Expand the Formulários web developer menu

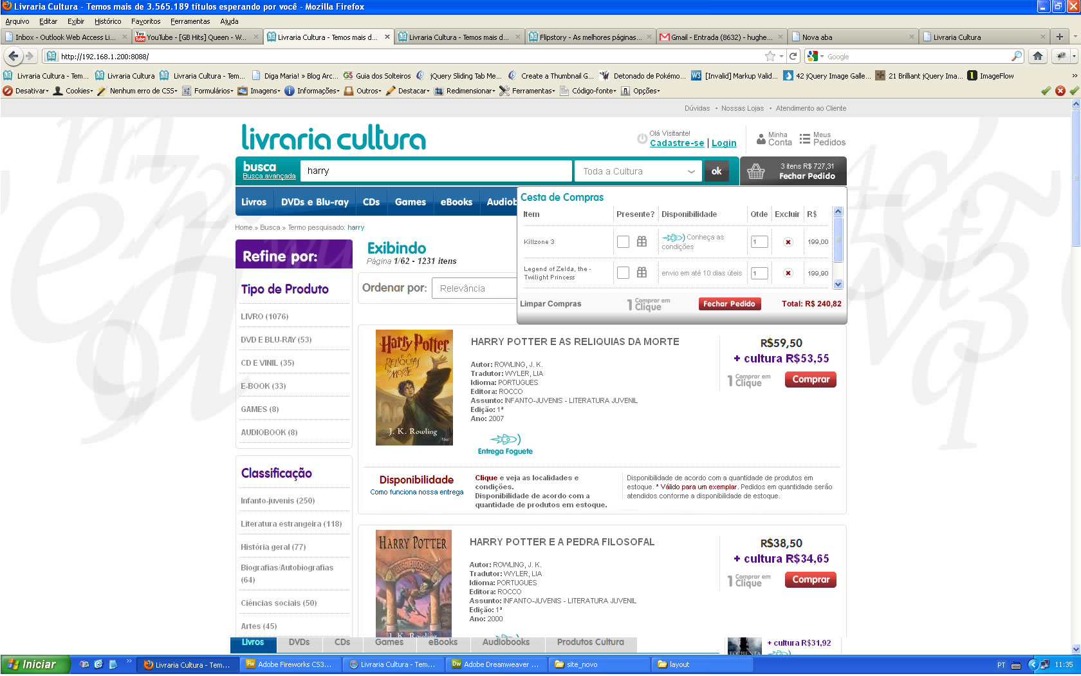pyautogui.click(x=208, y=91)
